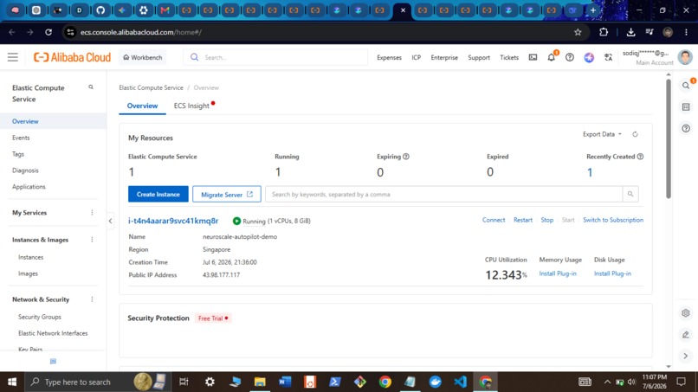
Task: Open Cloud Shell terminal icon
Action: [x=533, y=57]
